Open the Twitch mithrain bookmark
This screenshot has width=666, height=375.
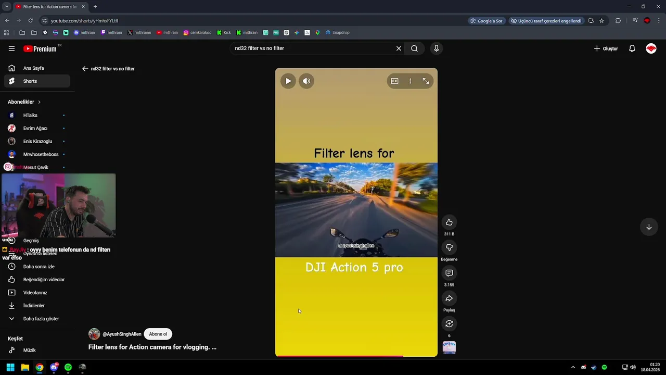(111, 32)
